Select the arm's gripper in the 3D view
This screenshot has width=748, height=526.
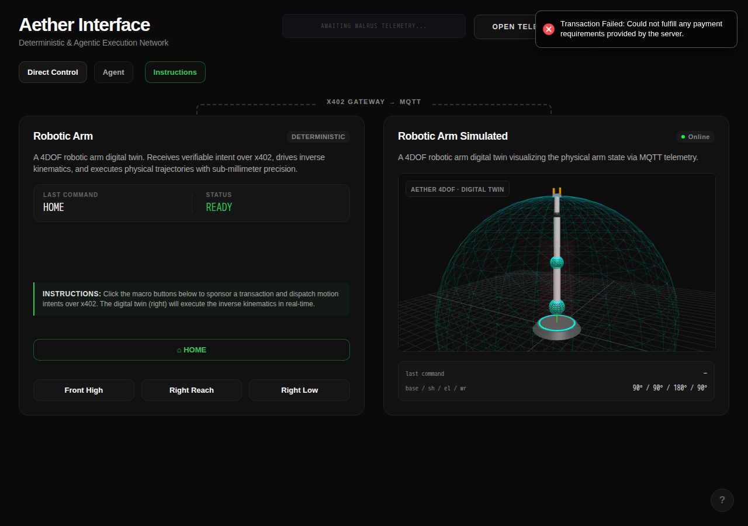click(557, 192)
